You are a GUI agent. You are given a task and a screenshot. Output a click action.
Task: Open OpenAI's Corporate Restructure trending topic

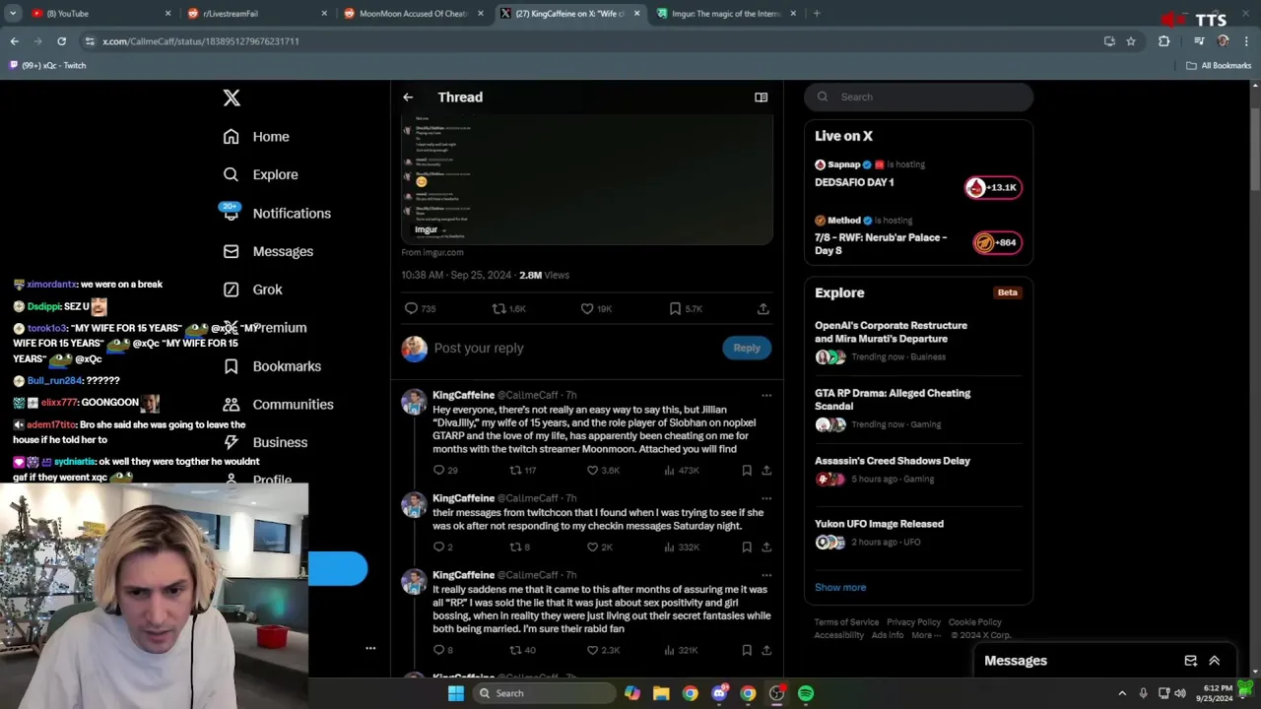918,341
